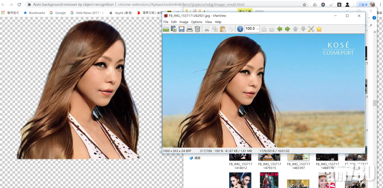This screenshot has width=383, height=188.
Task: Delete file with the trash can icon
Action: [198, 29]
